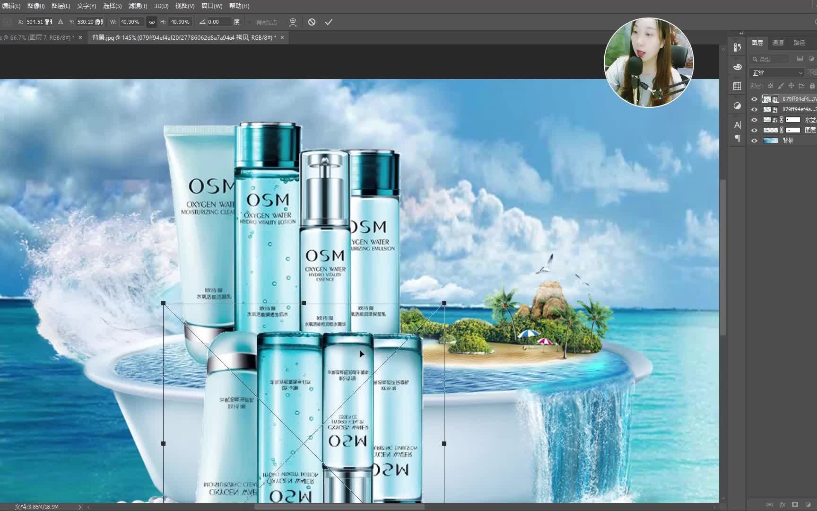
Task: Hide the 水盆 layer
Action: [x=754, y=120]
